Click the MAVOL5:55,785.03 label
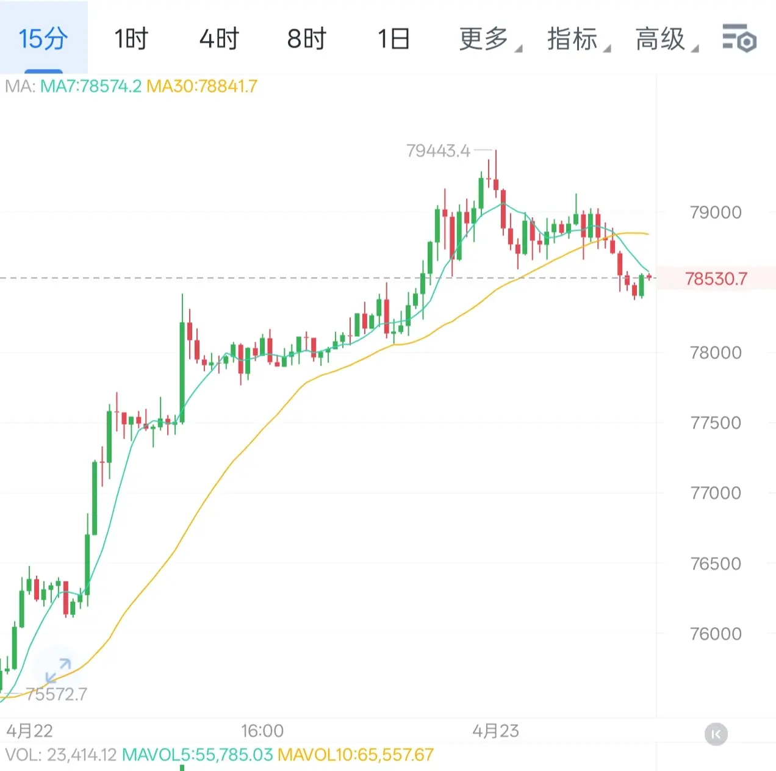 pos(198,755)
